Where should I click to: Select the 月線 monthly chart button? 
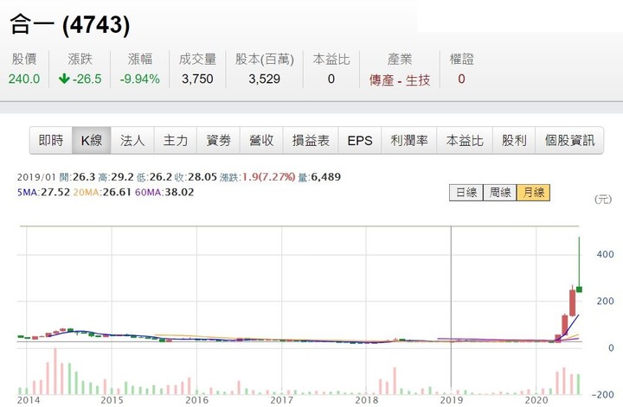tap(533, 193)
